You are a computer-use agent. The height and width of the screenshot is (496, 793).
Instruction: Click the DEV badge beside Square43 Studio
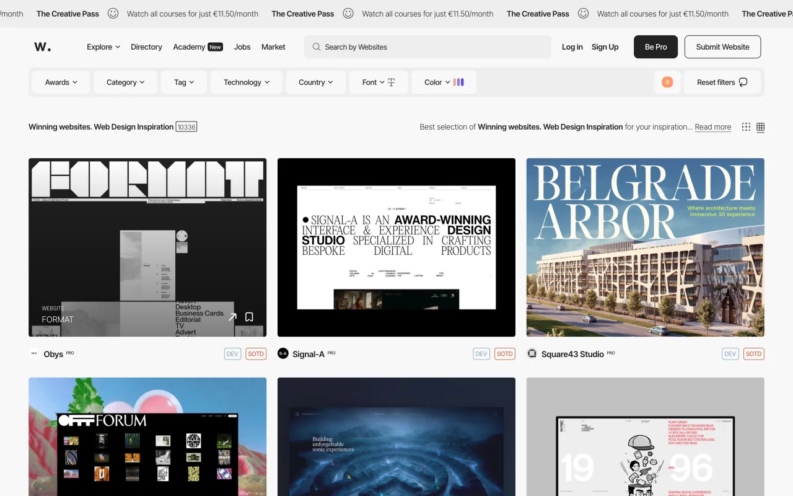click(x=730, y=354)
